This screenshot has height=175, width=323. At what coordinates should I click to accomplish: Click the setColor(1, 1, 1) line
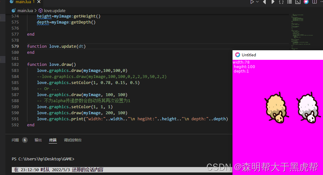coord(75,107)
